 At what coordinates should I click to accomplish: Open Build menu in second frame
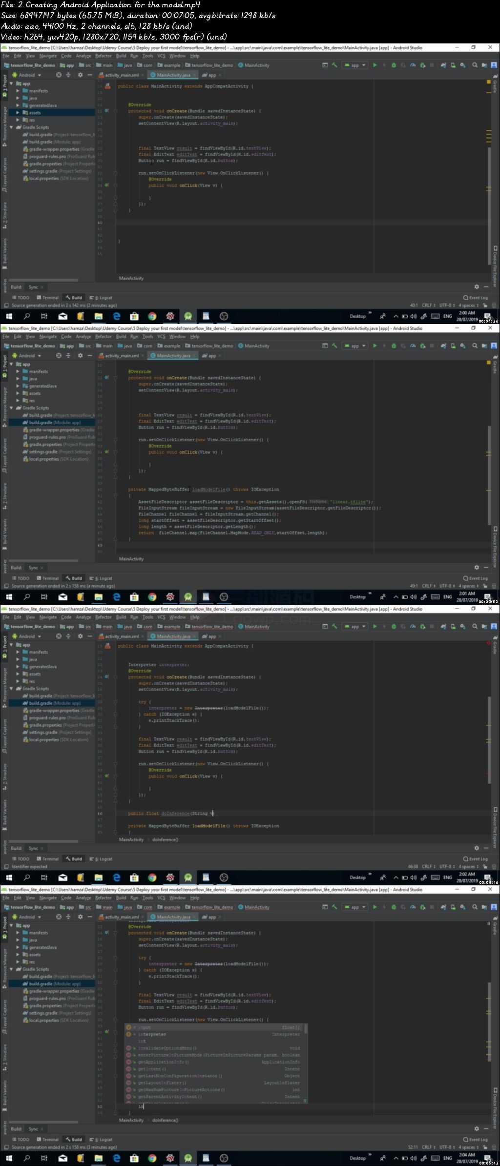[121, 337]
